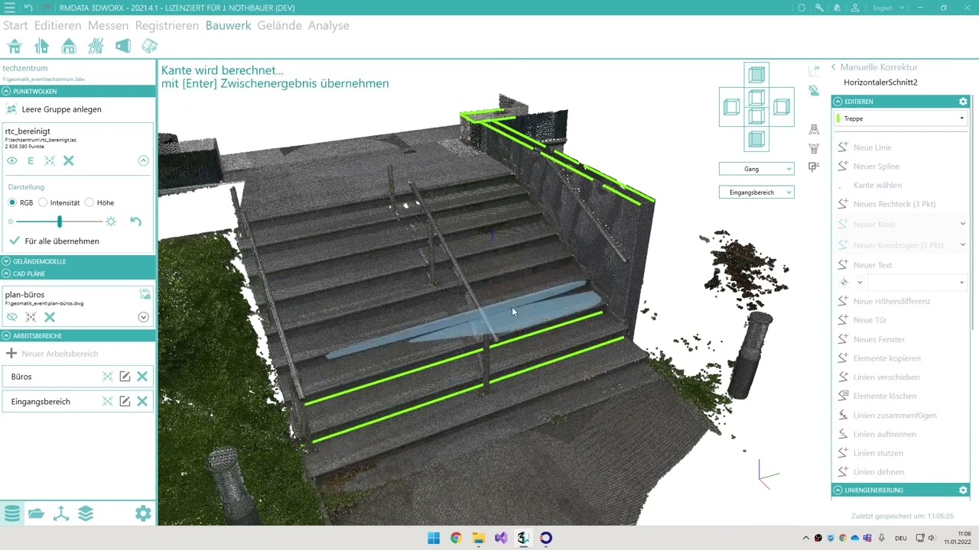The height and width of the screenshot is (550, 979).
Task: Show the hidden plan-büros CAD plan
Action: coord(11,317)
